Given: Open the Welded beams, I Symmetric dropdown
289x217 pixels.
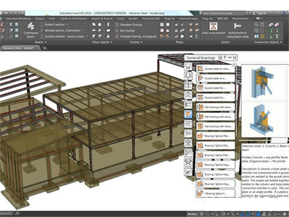Looking at the screenshot, I should pos(83,30).
